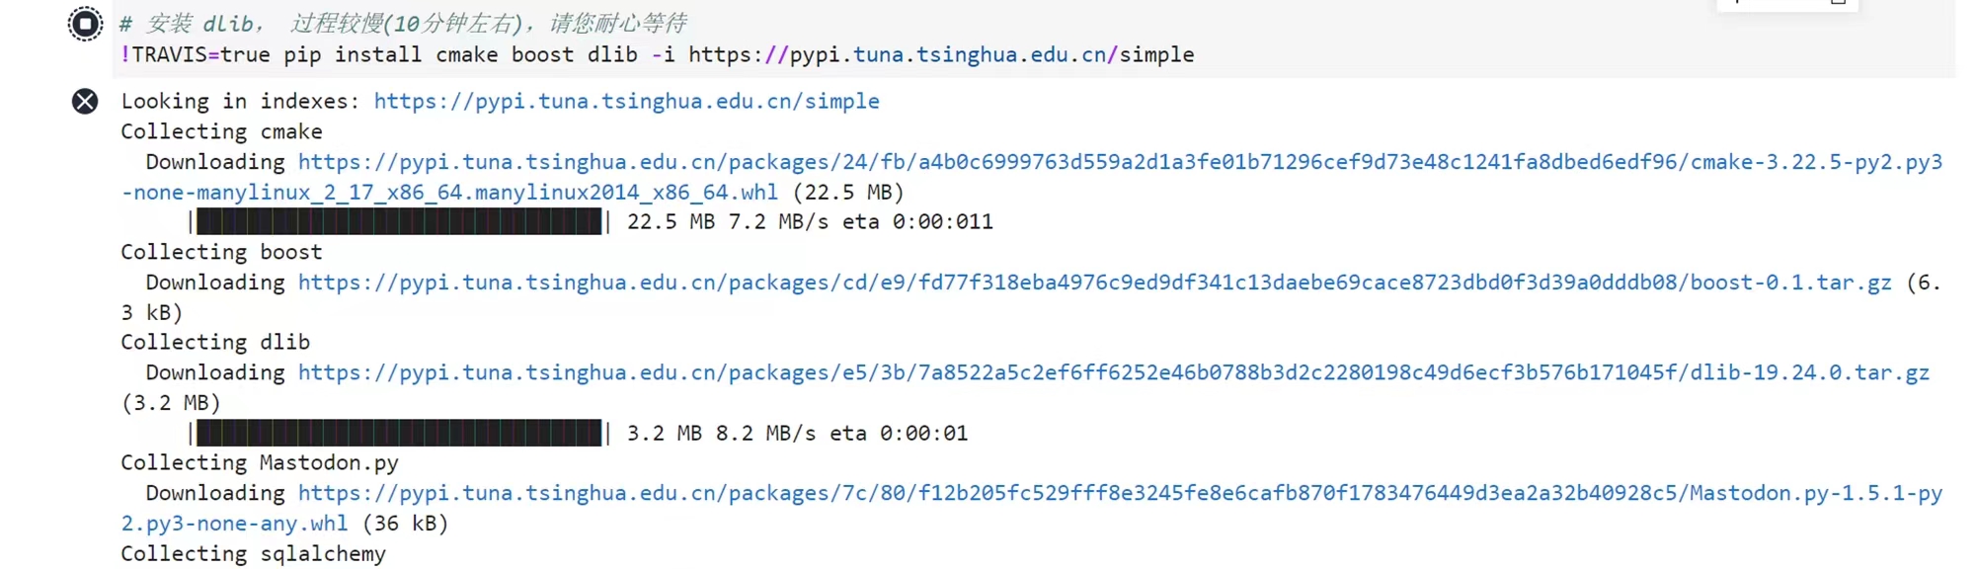
Task: Click the 'Collecting Mastodon.py' output line
Action: 259,462
